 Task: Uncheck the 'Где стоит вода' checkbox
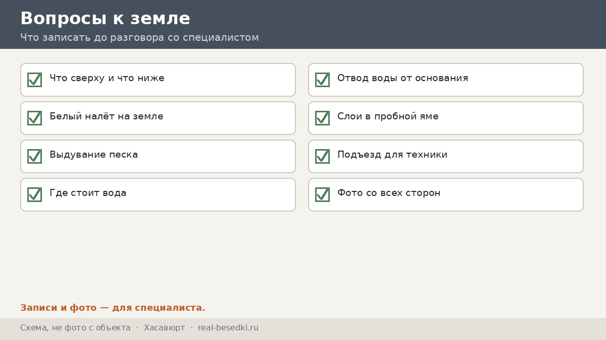(34, 194)
